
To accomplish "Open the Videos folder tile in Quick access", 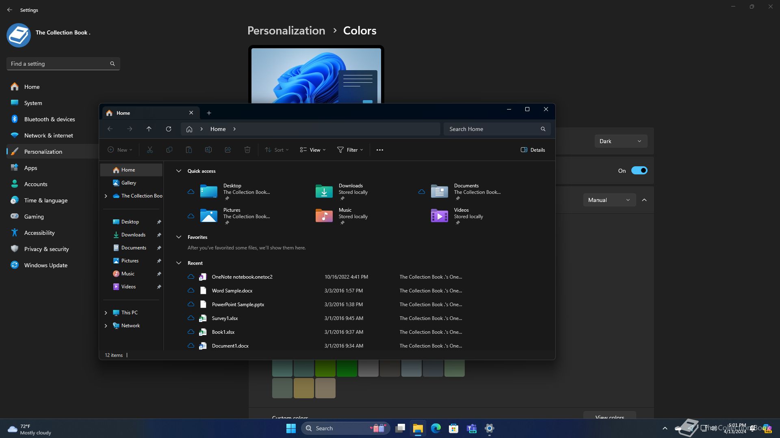I will [458, 216].
